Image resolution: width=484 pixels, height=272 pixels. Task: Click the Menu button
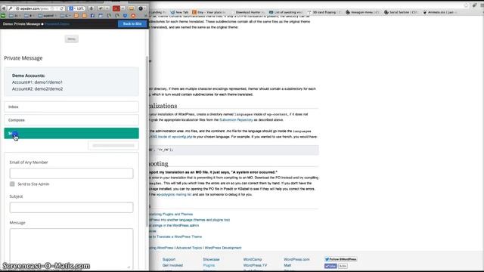tap(71, 39)
